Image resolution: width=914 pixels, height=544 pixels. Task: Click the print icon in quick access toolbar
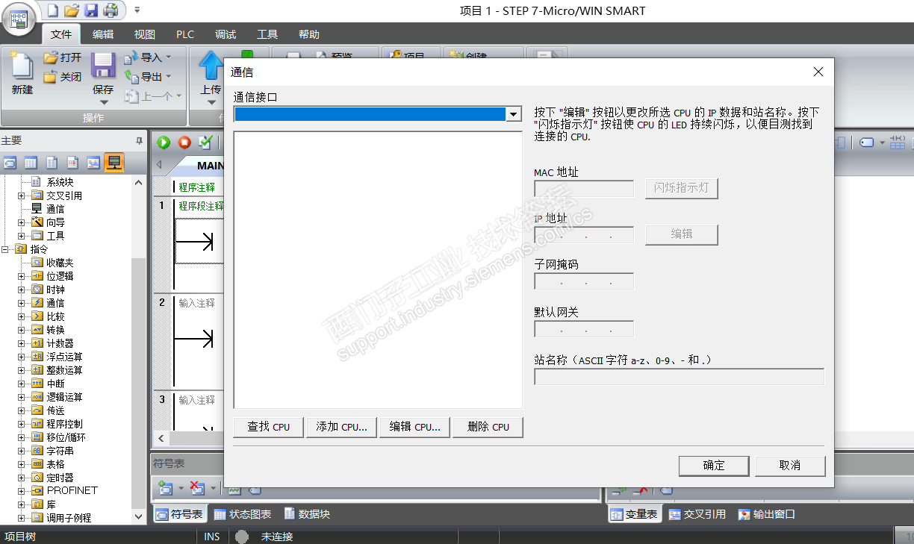point(111,10)
